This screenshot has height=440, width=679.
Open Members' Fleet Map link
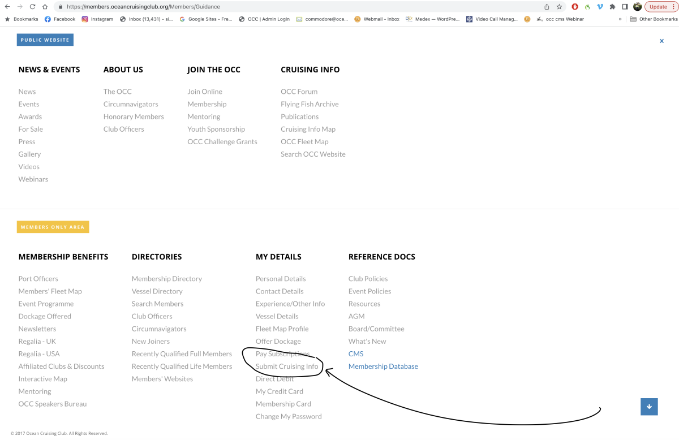pos(50,291)
